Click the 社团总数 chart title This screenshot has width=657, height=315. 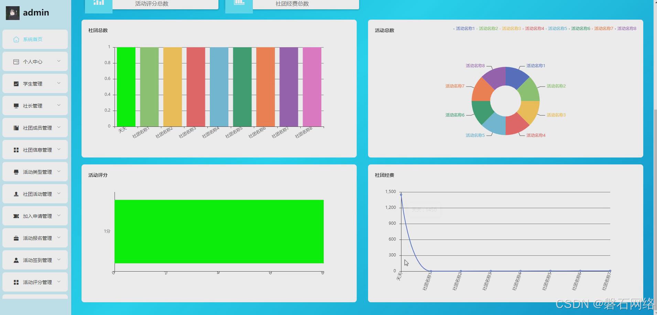point(98,30)
